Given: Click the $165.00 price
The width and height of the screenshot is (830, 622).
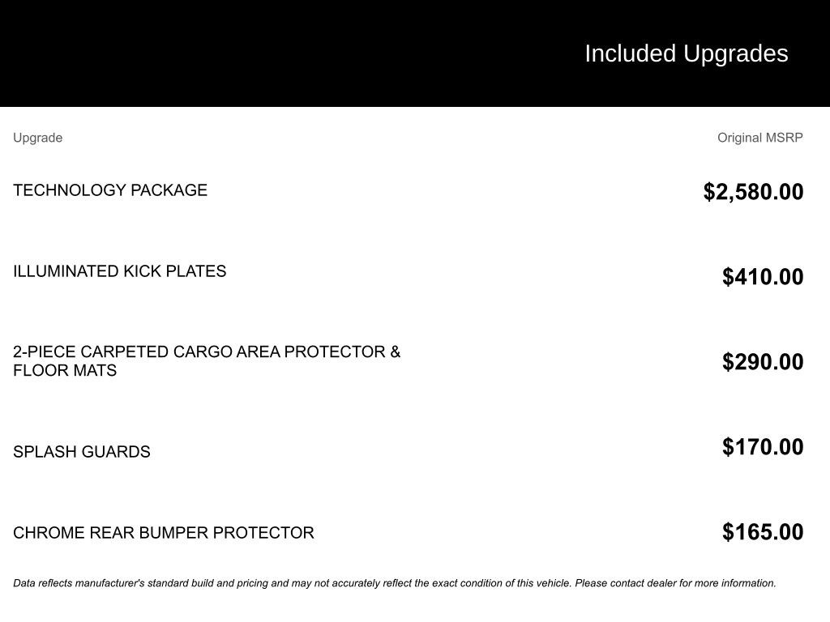Looking at the screenshot, I should [x=763, y=532].
